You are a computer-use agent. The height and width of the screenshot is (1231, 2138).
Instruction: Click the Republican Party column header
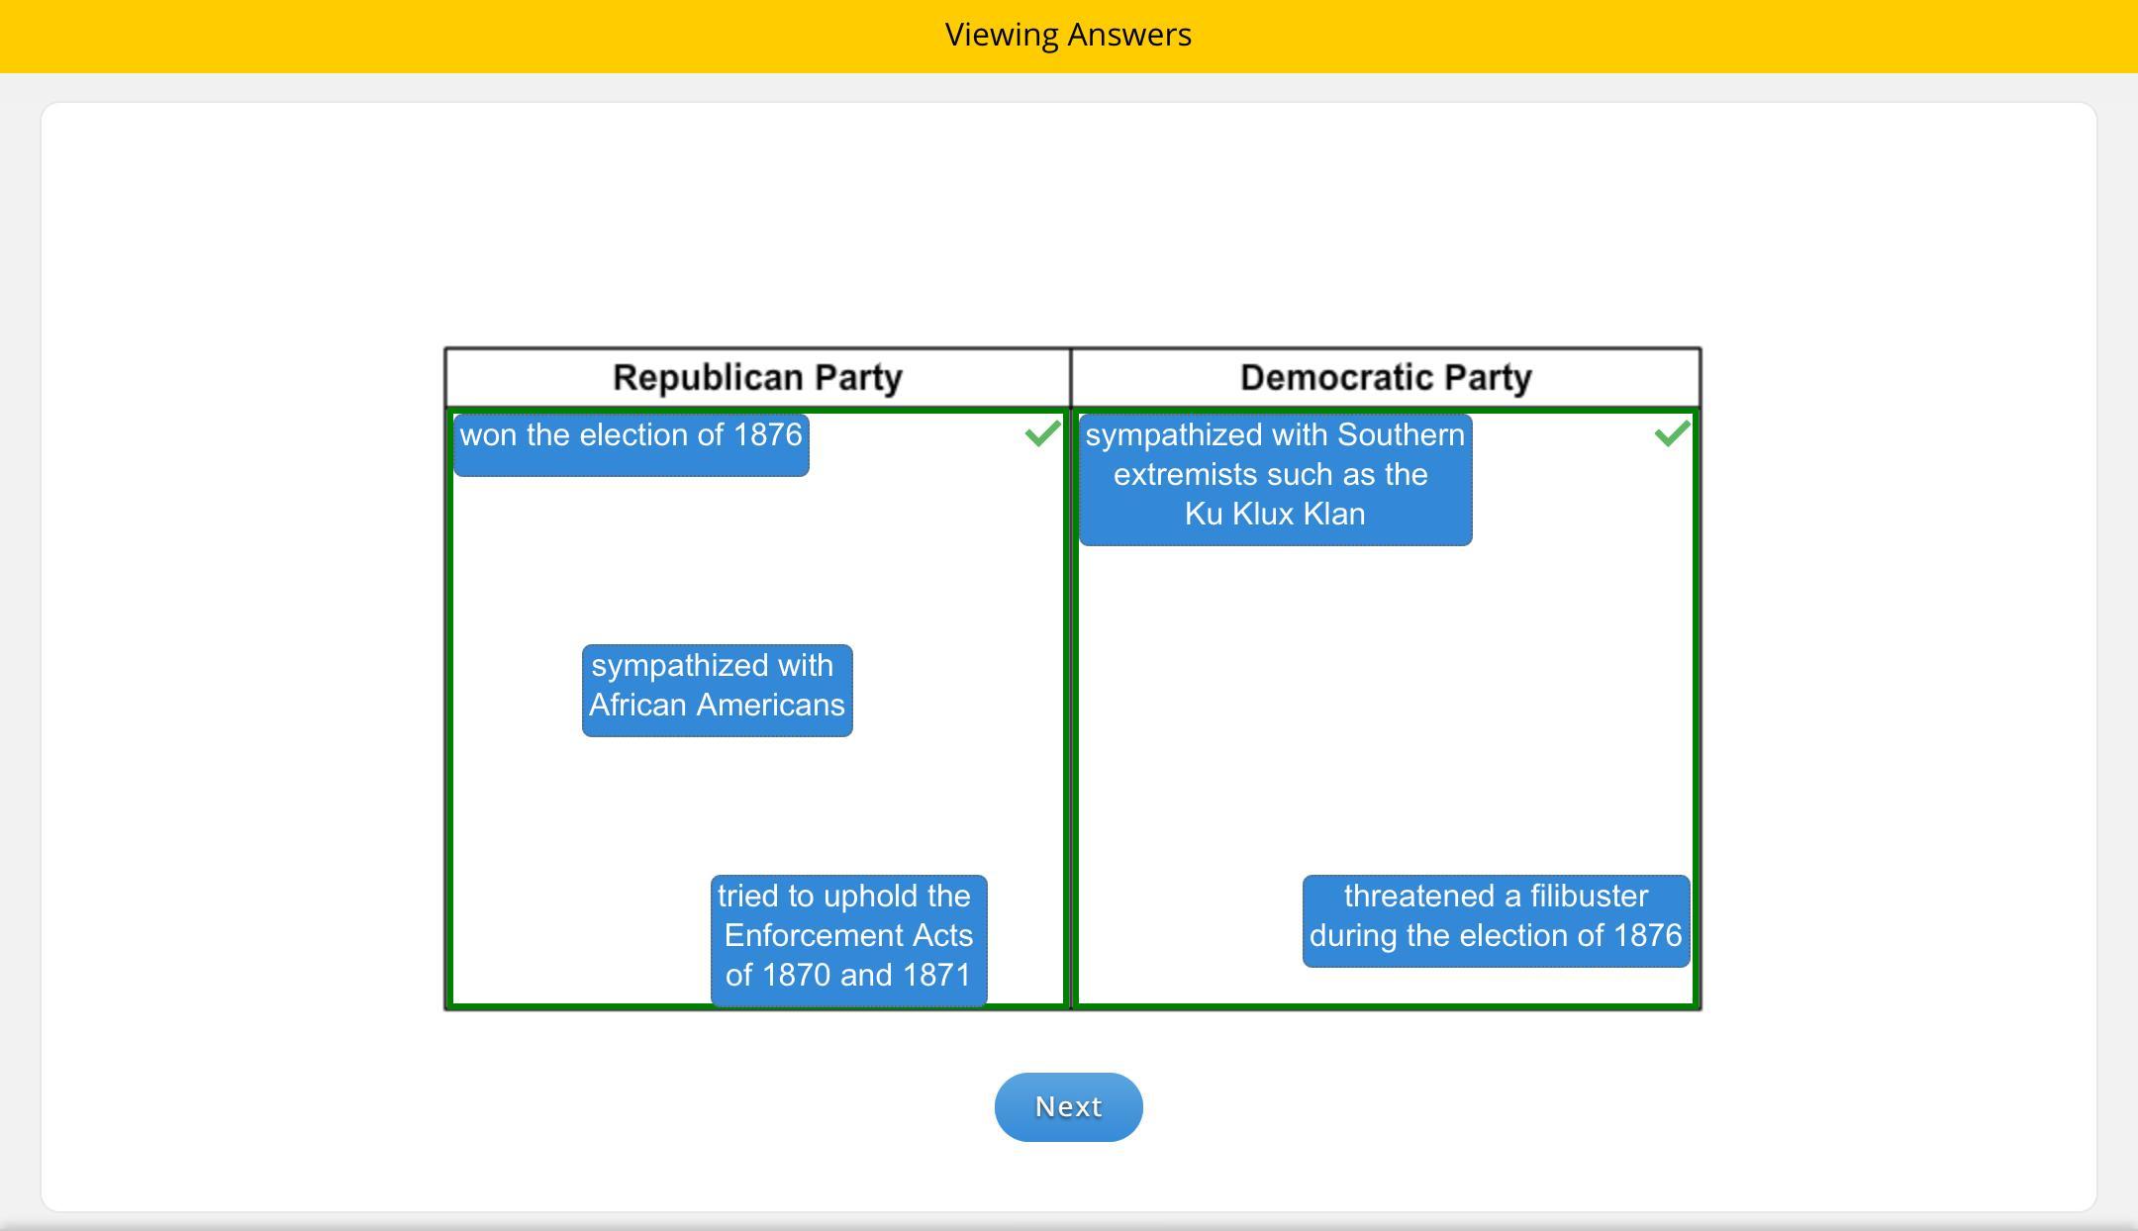(757, 377)
